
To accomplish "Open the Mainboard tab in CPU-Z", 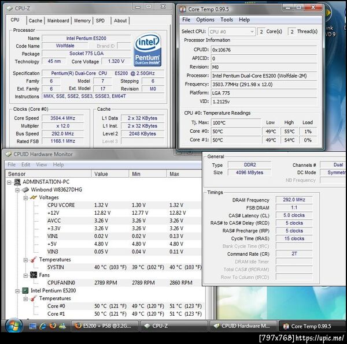I will (x=58, y=21).
